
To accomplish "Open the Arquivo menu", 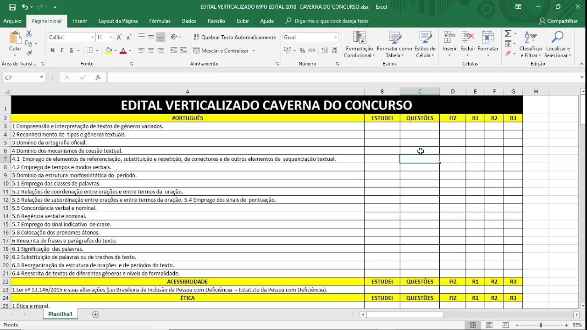I will click(12, 21).
